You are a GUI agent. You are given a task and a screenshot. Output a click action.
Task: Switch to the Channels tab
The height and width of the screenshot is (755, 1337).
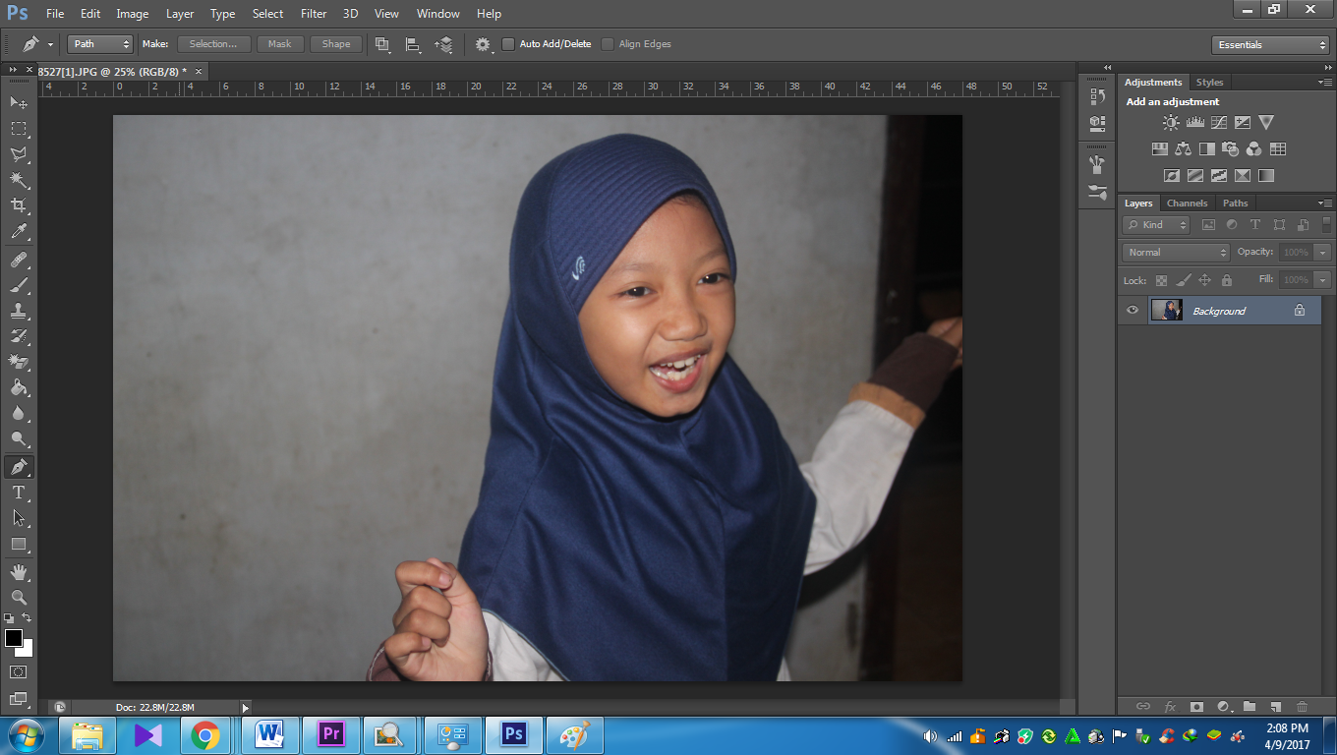1187,203
